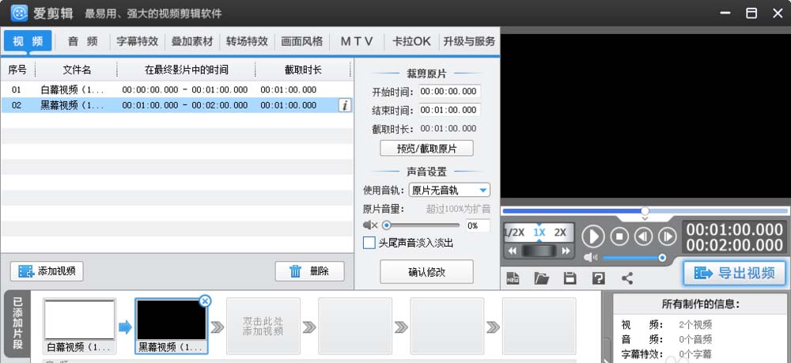Click 确认修改 button
The height and width of the screenshot is (363, 791).
coord(427,272)
